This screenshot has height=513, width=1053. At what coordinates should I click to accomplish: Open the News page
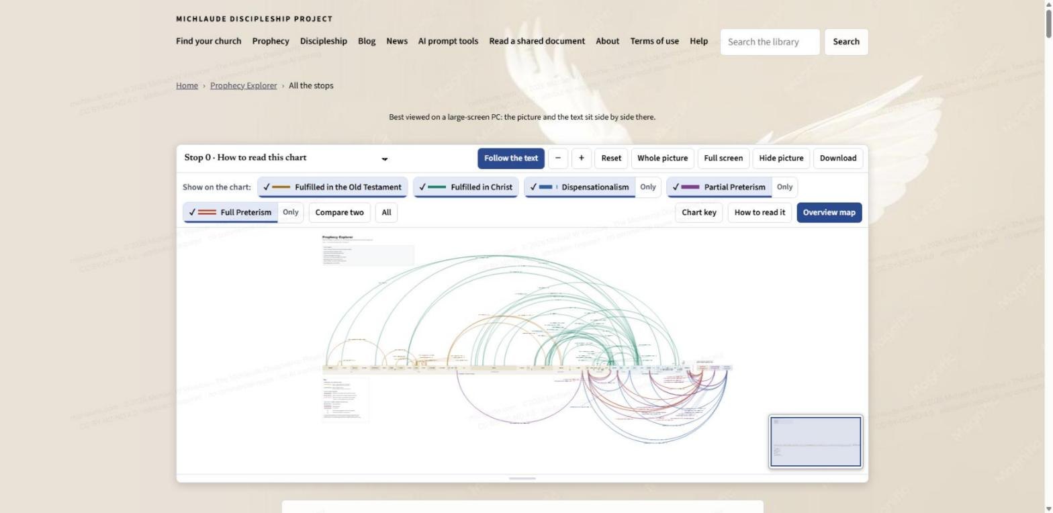point(397,41)
